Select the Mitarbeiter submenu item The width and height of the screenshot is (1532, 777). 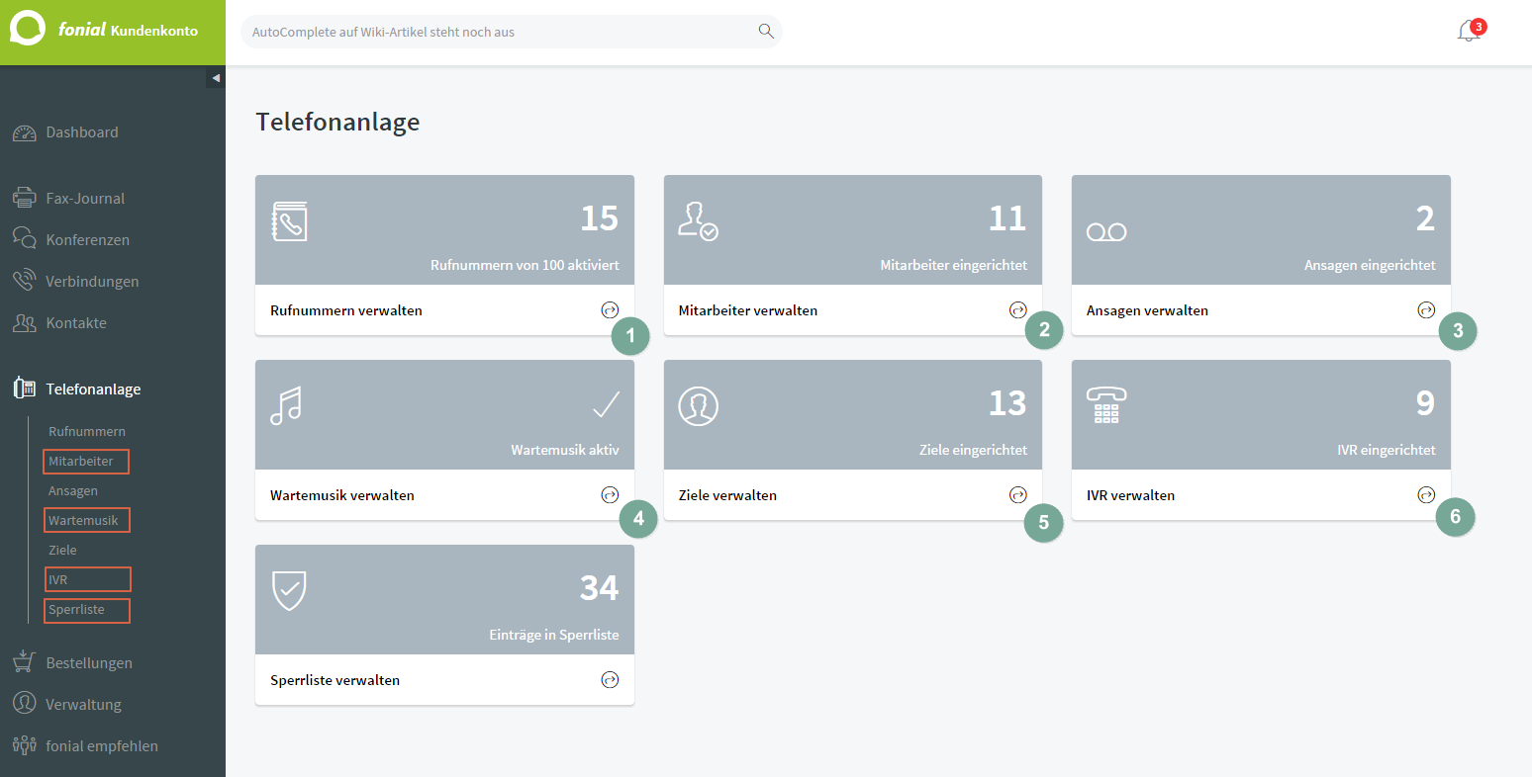(81, 462)
